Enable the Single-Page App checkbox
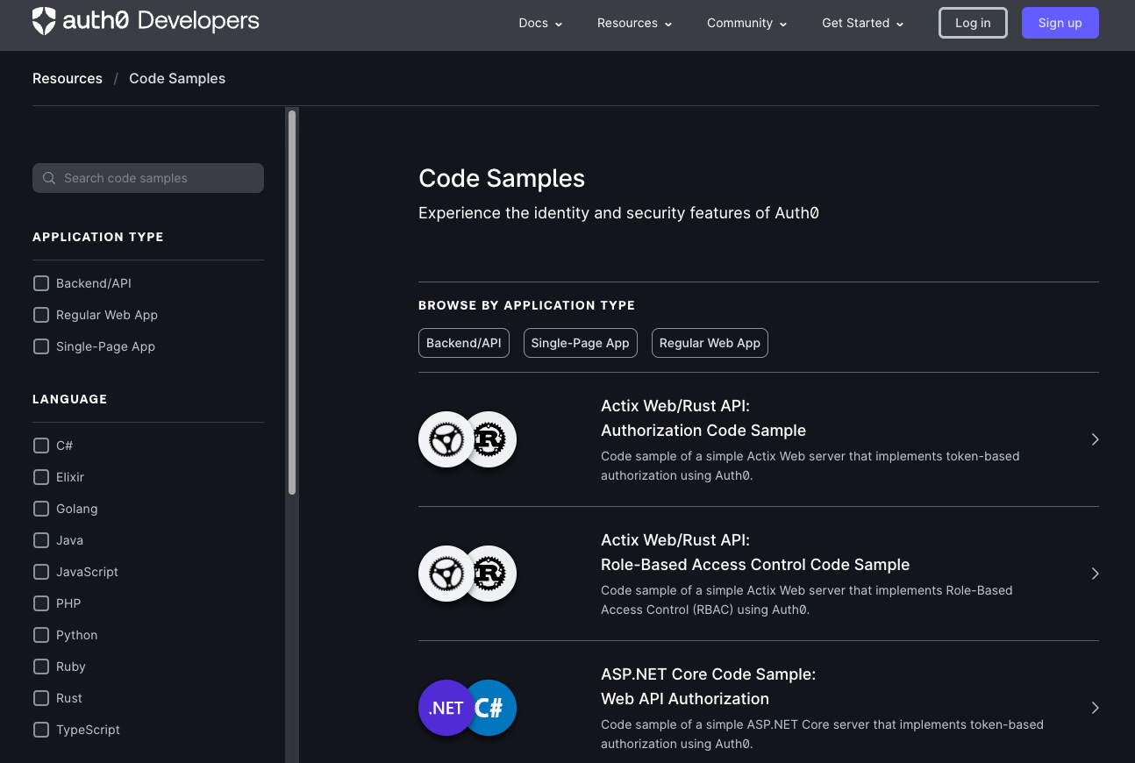The height and width of the screenshot is (763, 1135). [41, 346]
